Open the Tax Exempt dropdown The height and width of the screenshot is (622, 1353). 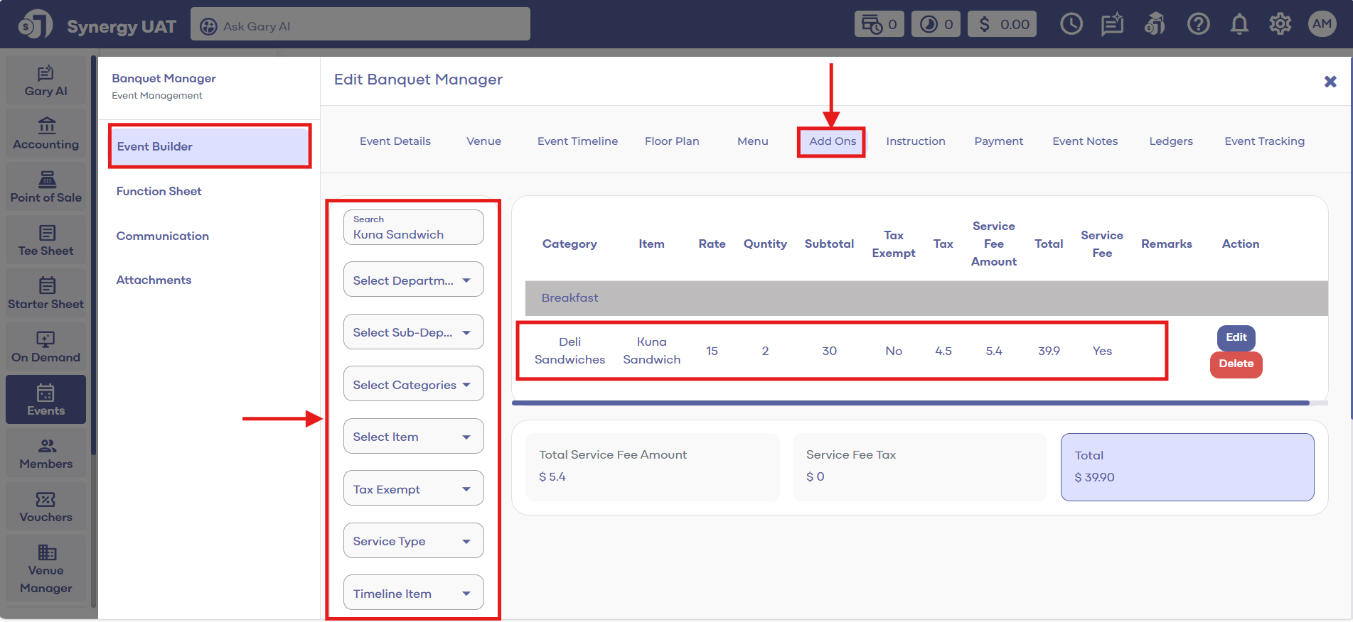[x=413, y=489]
